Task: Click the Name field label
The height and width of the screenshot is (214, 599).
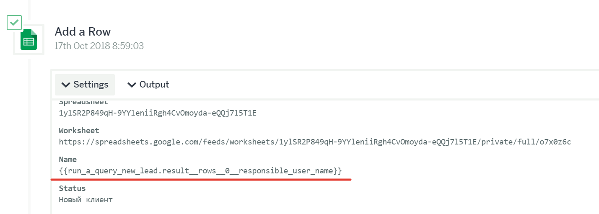Action: click(x=68, y=160)
